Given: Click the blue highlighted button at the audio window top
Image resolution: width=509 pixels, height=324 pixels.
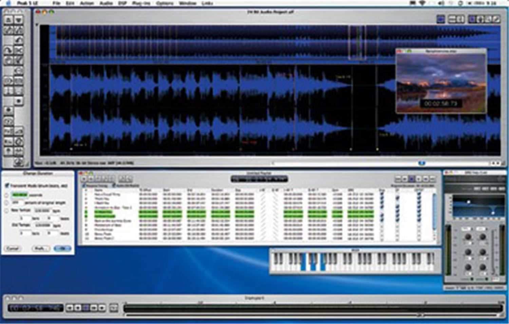Looking at the screenshot, I should 441,19.
